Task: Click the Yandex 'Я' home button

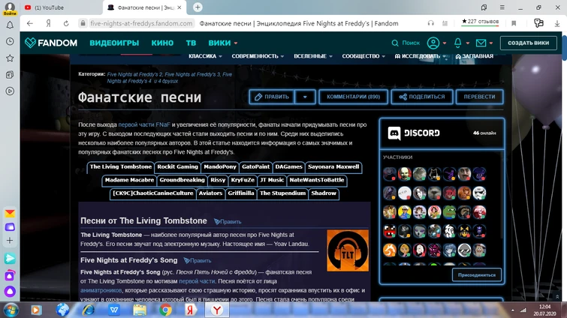Action: pos(48,23)
